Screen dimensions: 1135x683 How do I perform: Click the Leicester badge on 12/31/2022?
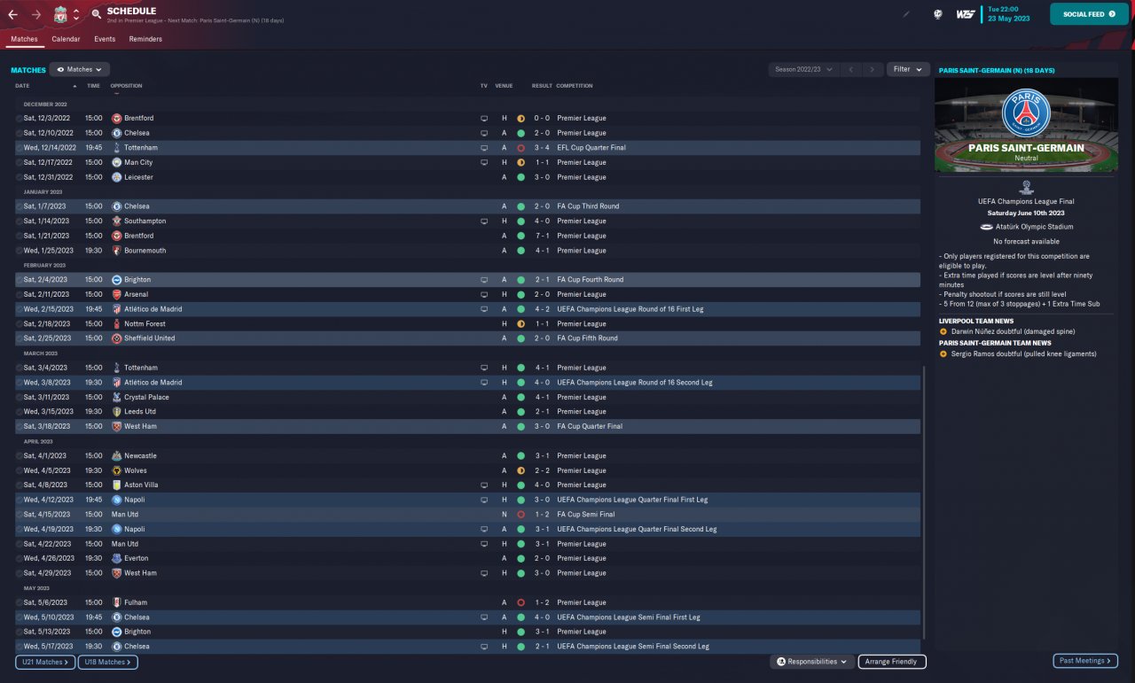(x=116, y=177)
